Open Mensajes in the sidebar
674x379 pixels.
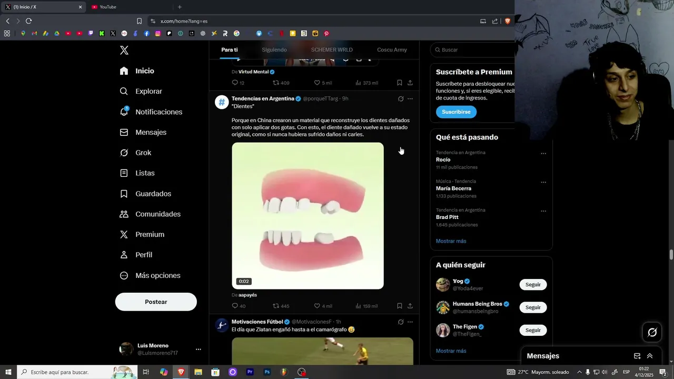[143, 133]
